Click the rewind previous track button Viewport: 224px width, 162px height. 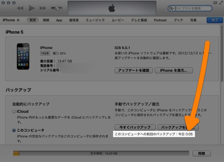point(20,8)
